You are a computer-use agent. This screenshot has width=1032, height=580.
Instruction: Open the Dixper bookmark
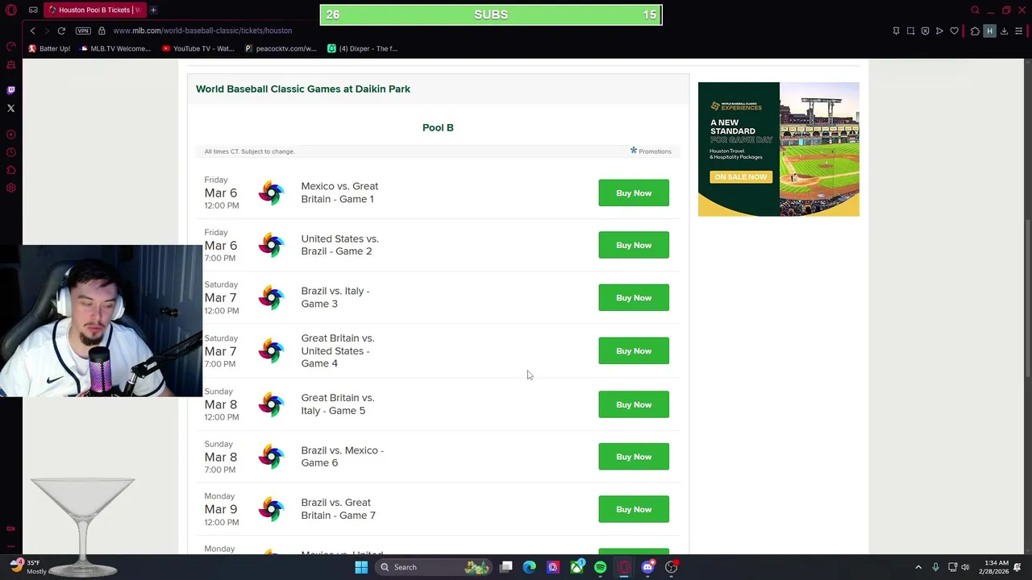[x=362, y=48]
